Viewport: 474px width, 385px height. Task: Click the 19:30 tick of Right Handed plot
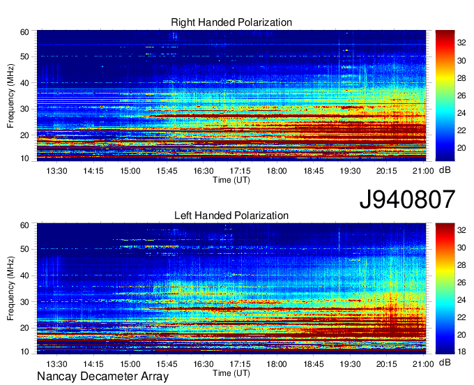[x=350, y=171]
